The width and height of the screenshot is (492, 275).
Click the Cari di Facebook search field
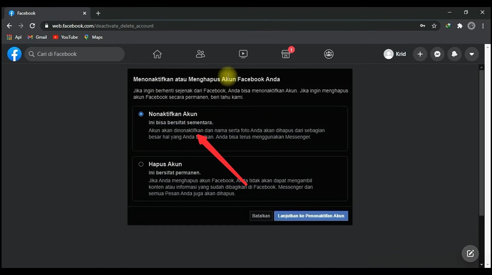(x=75, y=54)
